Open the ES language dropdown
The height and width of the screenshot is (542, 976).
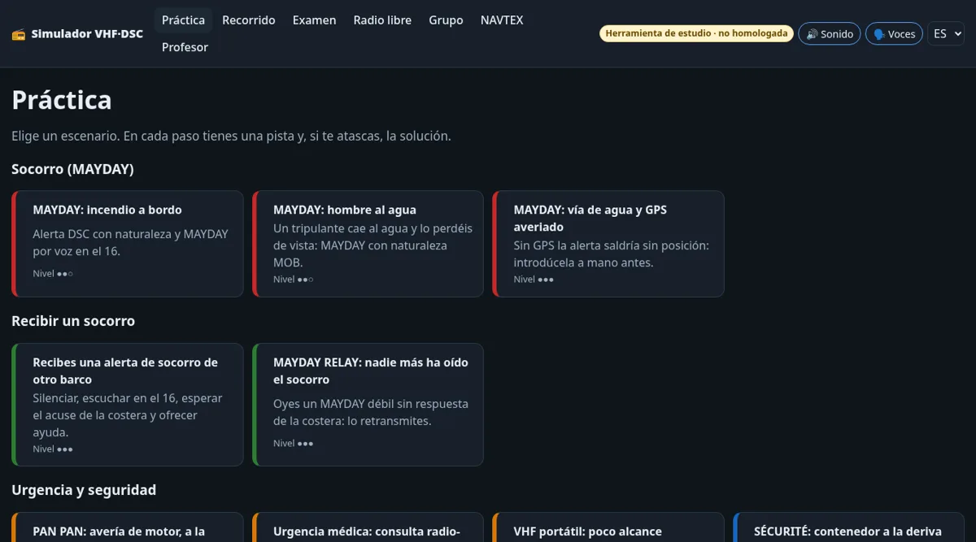[946, 34]
